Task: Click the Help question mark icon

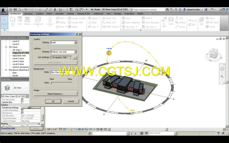Action: [x=212, y=9]
